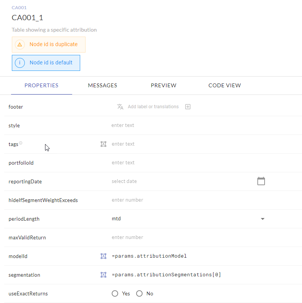Click the translate icon in footer row
The height and width of the screenshot is (303, 302).
(x=120, y=107)
